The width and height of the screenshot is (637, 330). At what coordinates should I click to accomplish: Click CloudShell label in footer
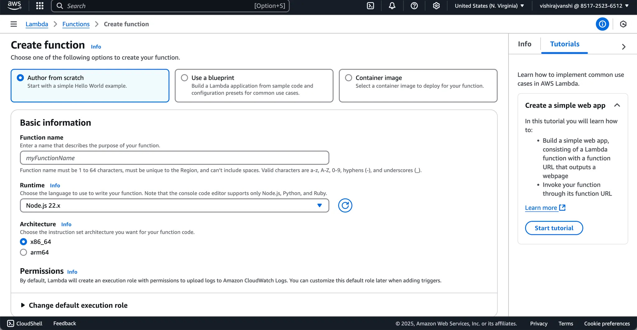click(x=29, y=323)
